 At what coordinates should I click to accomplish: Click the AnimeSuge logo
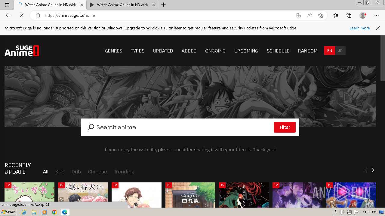point(22,51)
